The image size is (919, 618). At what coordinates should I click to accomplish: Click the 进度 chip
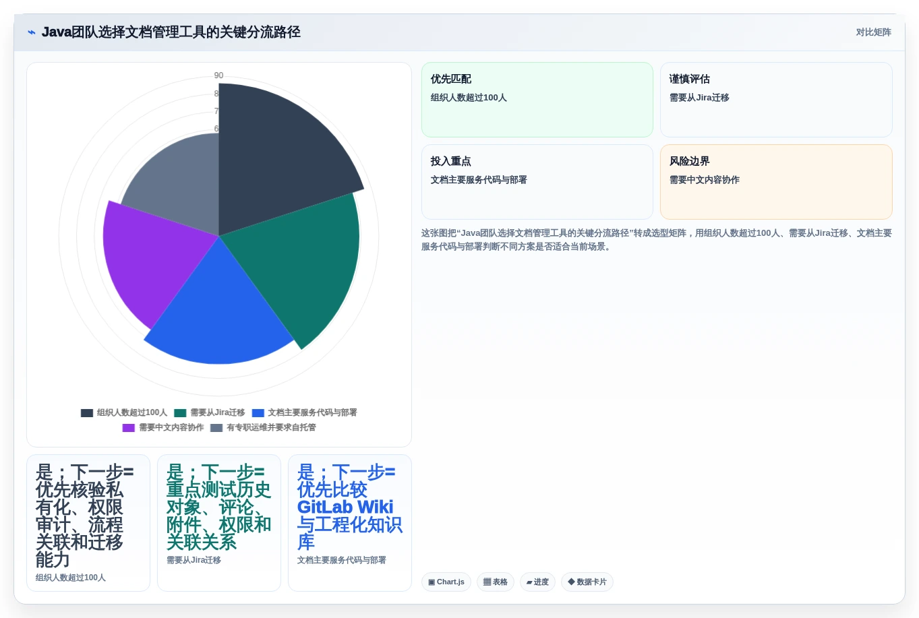(x=537, y=582)
